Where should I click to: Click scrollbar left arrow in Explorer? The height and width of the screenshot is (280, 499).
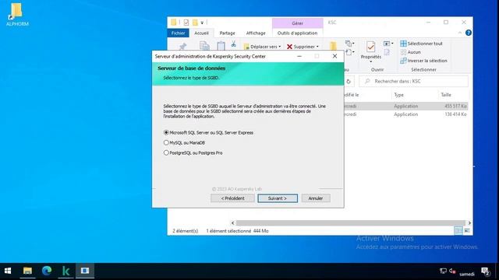pyautogui.click(x=232, y=223)
